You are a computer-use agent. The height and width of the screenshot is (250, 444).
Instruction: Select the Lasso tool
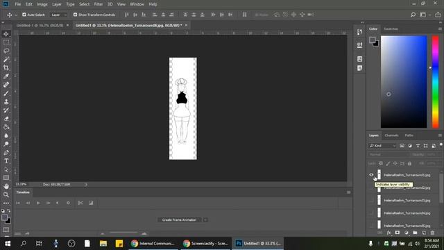click(x=6, y=51)
